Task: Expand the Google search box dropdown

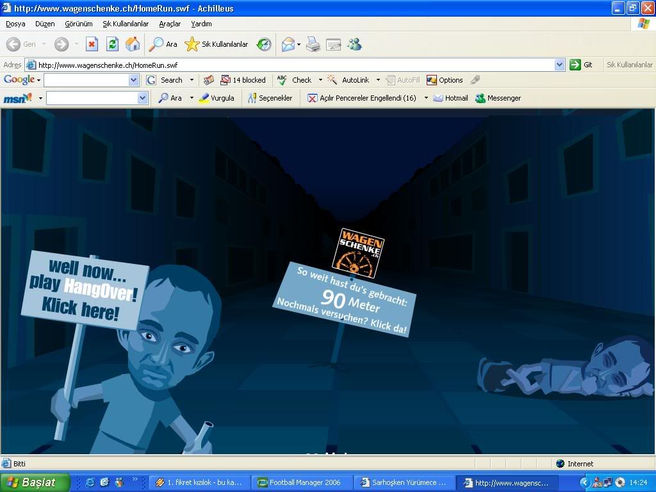Action: 133,80
